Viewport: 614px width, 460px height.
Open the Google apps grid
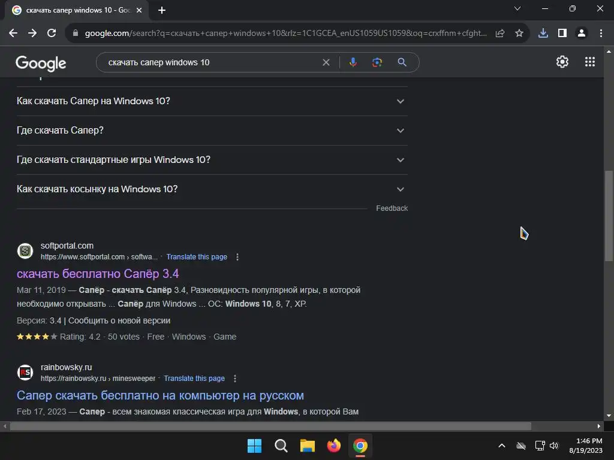[x=590, y=62]
